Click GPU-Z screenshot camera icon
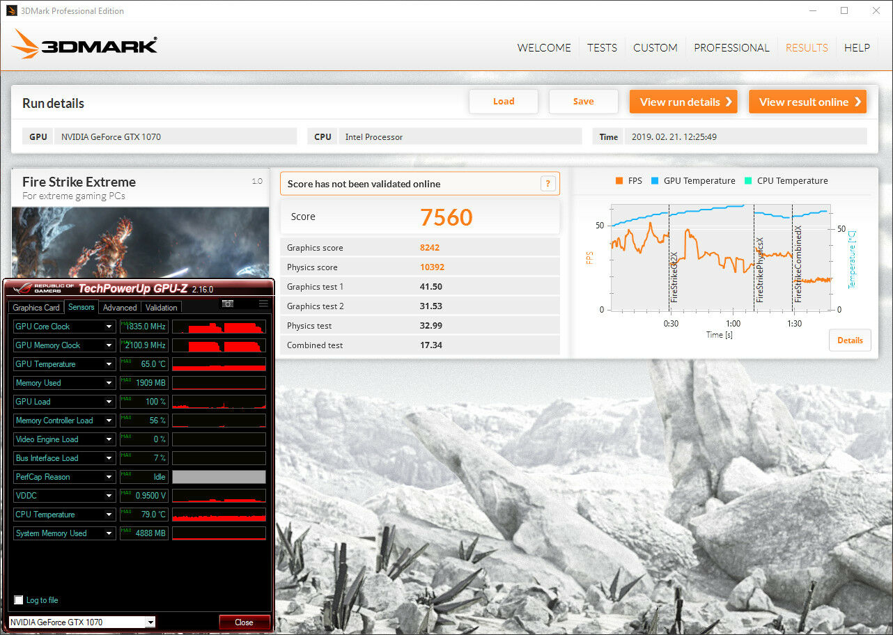This screenshot has width=893, height=635. 228,304
